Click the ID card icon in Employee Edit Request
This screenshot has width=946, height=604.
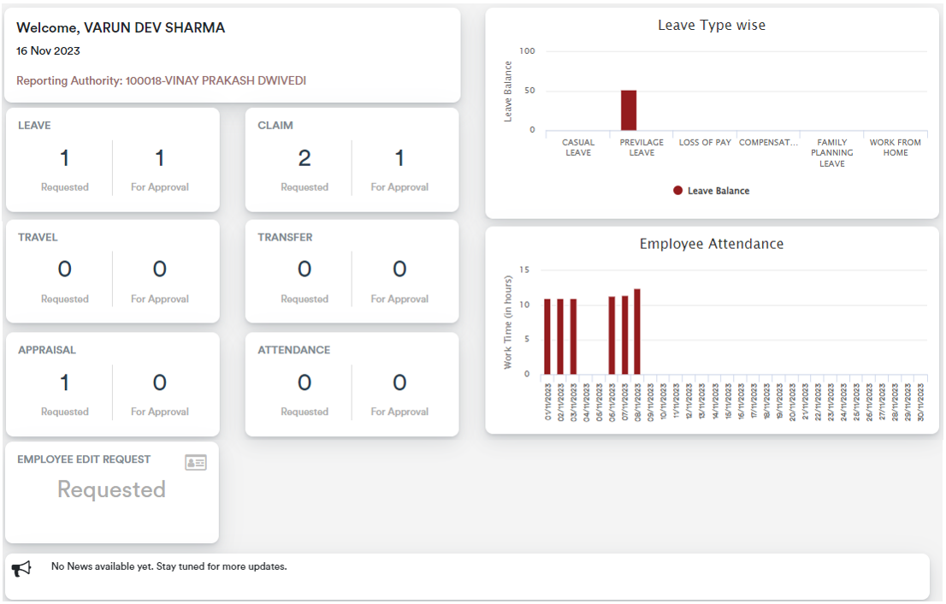click(196, 463)
